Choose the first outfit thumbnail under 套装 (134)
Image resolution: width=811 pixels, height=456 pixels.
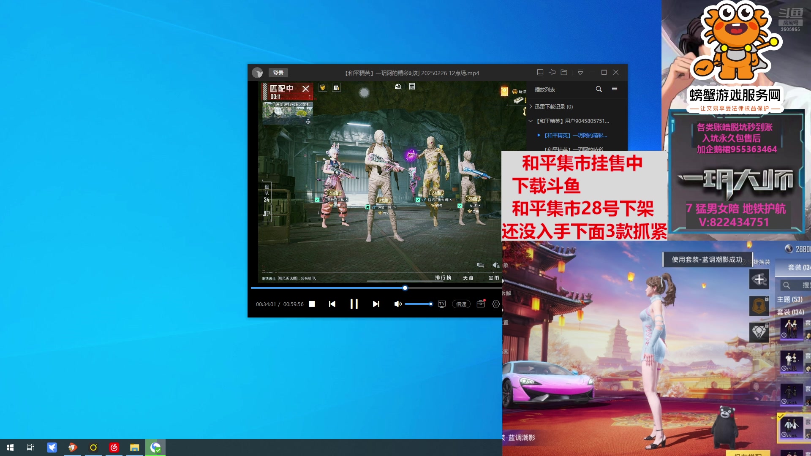[792, 329]
